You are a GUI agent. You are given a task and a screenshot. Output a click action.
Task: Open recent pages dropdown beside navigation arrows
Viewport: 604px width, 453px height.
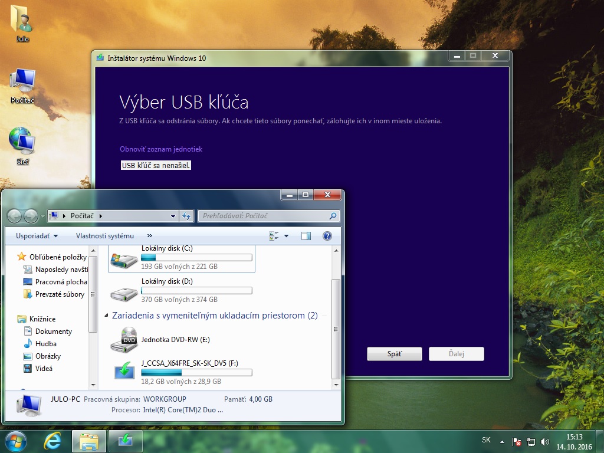tap(42, 216)
